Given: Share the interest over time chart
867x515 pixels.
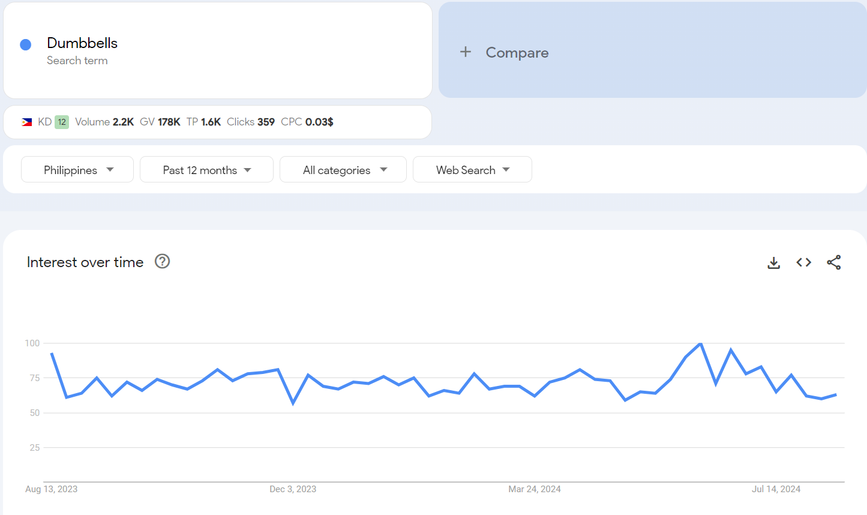Looking at the screenshot, I should click(833, 262).
